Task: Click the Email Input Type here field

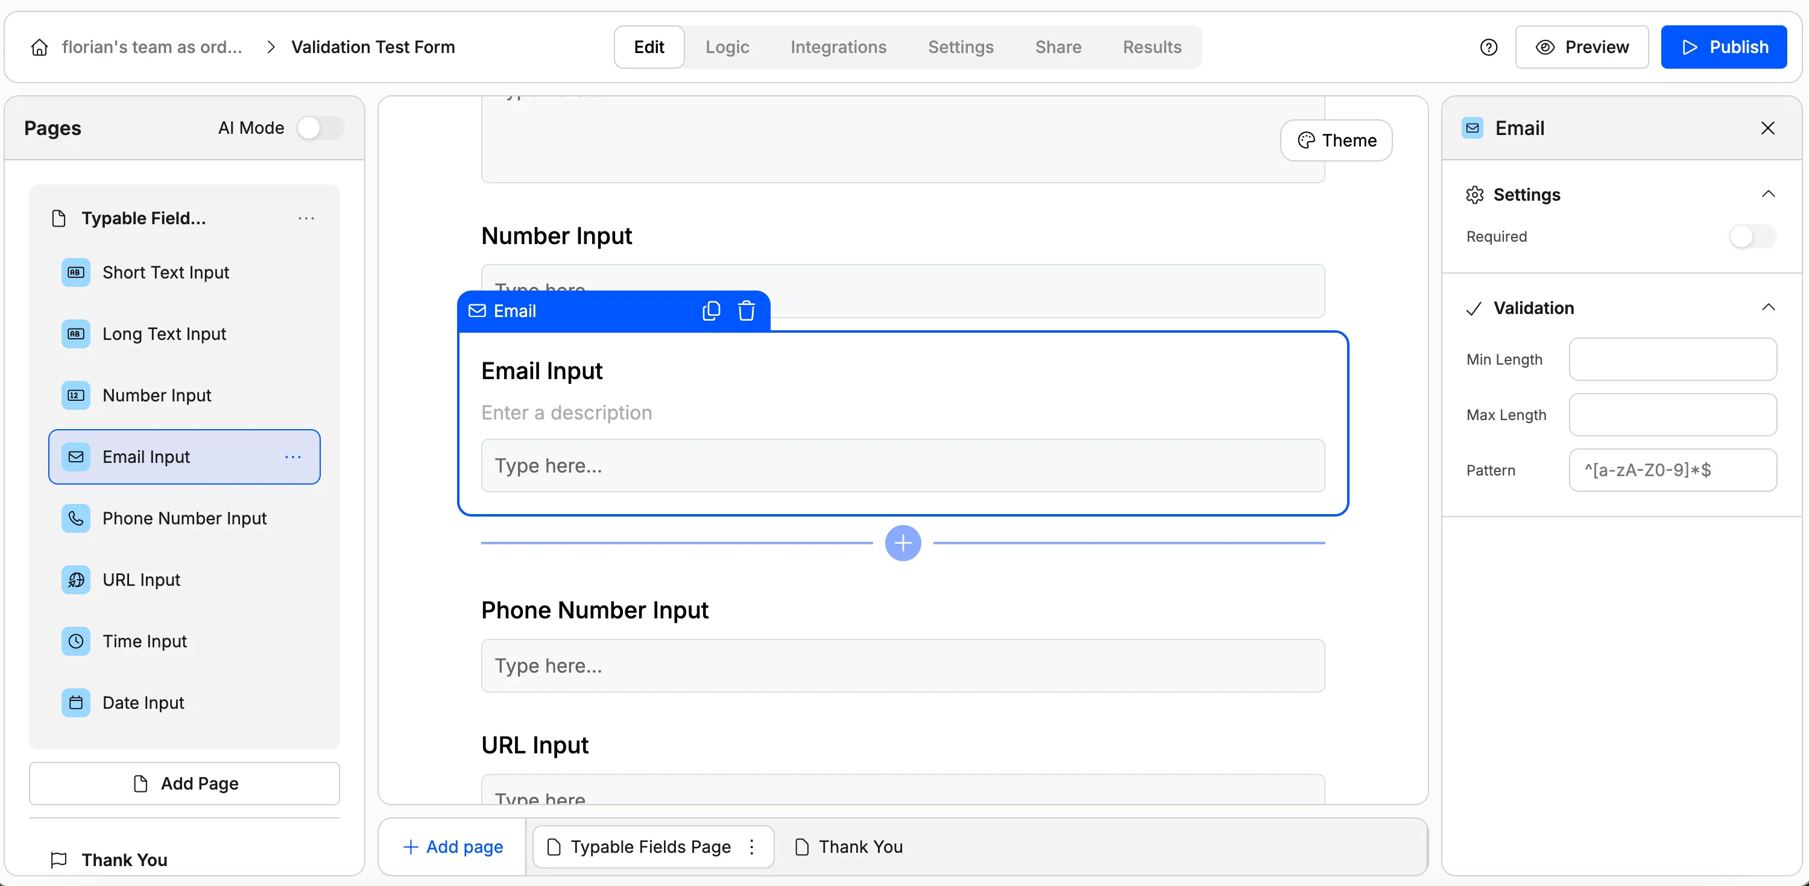Action: click(903, 465)
